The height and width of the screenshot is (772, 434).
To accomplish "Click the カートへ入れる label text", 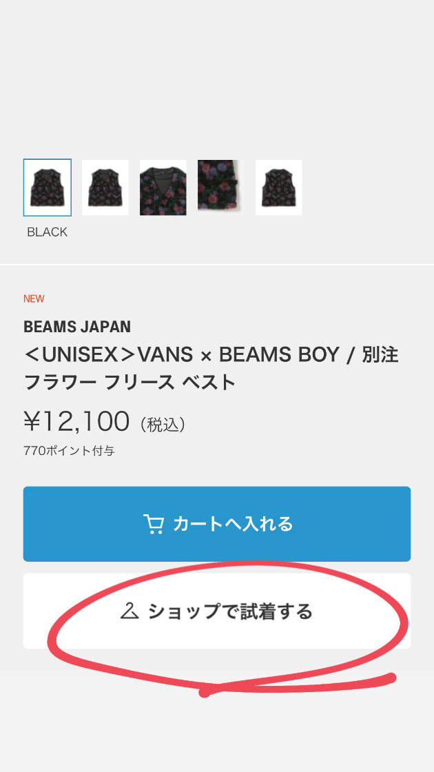I will coord(233,524).
